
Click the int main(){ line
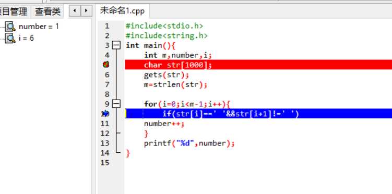click(x=151, y=45)
